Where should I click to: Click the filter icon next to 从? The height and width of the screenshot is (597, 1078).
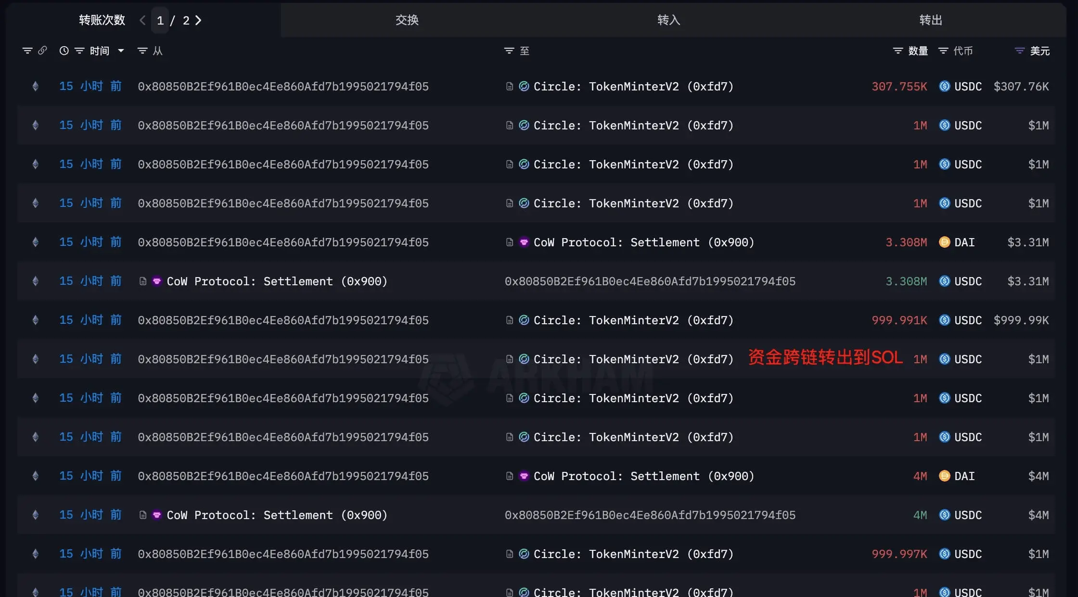142,51
